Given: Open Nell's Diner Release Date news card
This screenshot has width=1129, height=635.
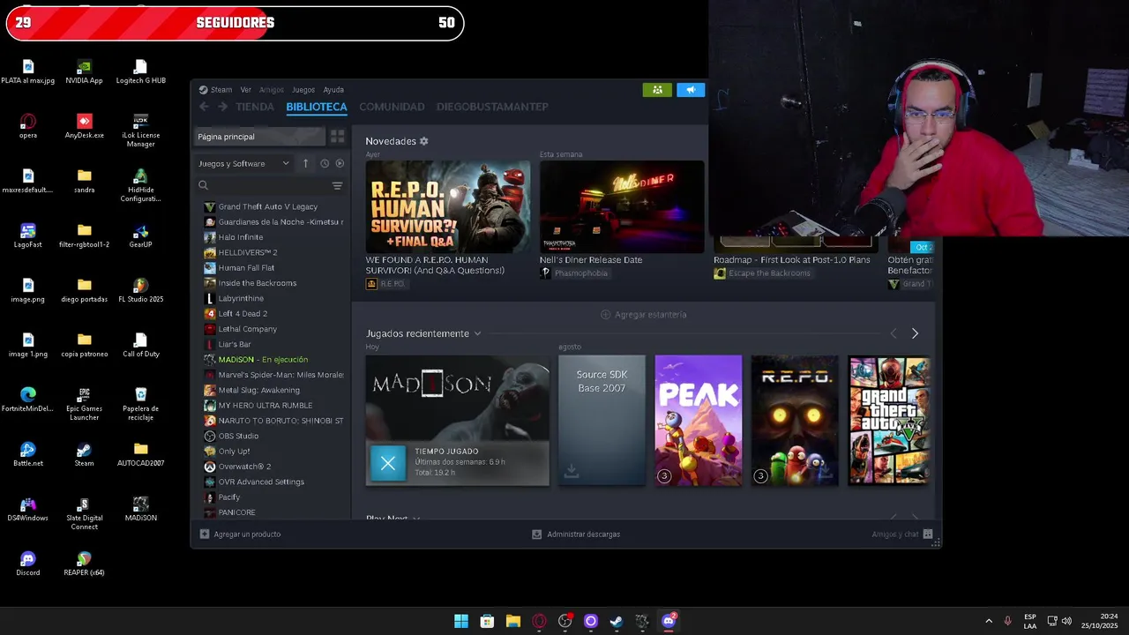Looking at the screenshot, I should [x=622, y=206].
